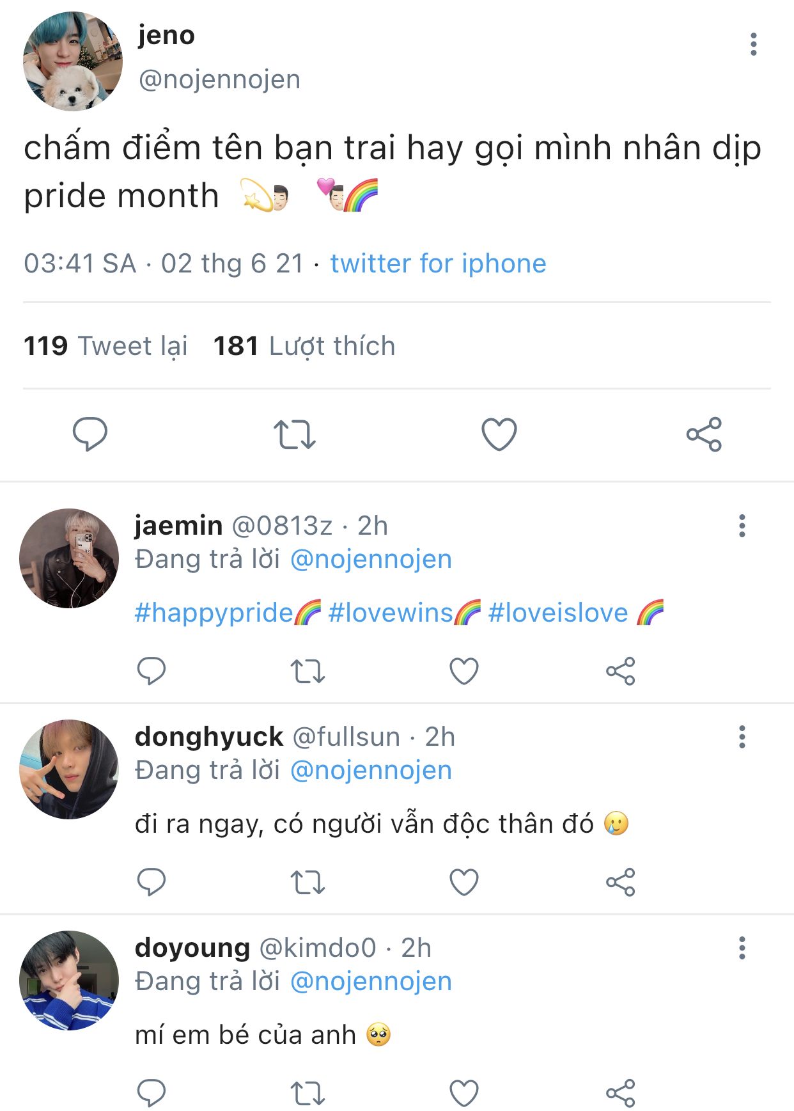Screen dimensions: 794x1111
Task: Open more options on jaemin's reply
Action: coord(742,526)
